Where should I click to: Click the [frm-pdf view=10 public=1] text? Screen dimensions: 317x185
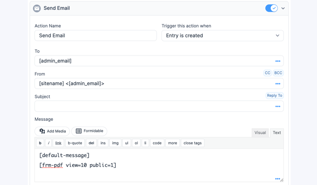pos(78,165)
